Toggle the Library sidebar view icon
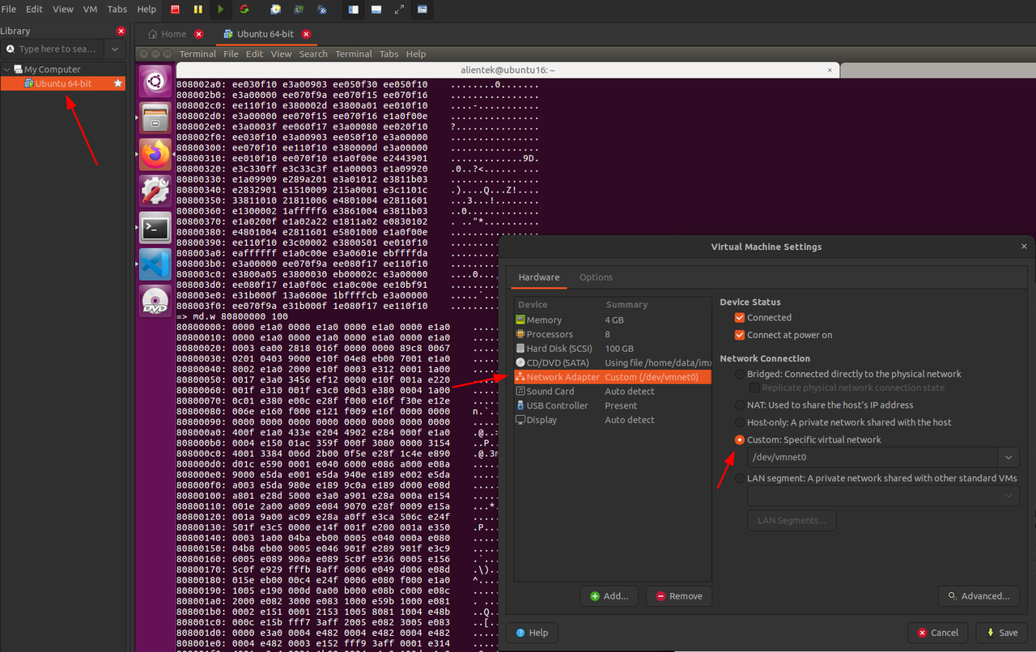This screenshot has height=652, width=1036. point(354,10)
